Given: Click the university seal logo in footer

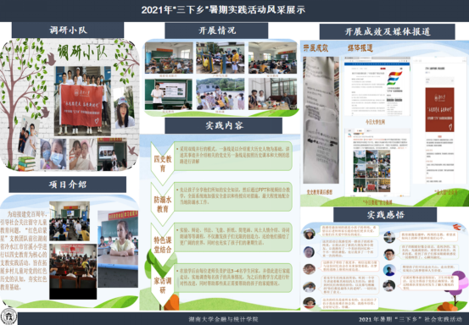Looking at the screenshot, I should tap(9, 317).
